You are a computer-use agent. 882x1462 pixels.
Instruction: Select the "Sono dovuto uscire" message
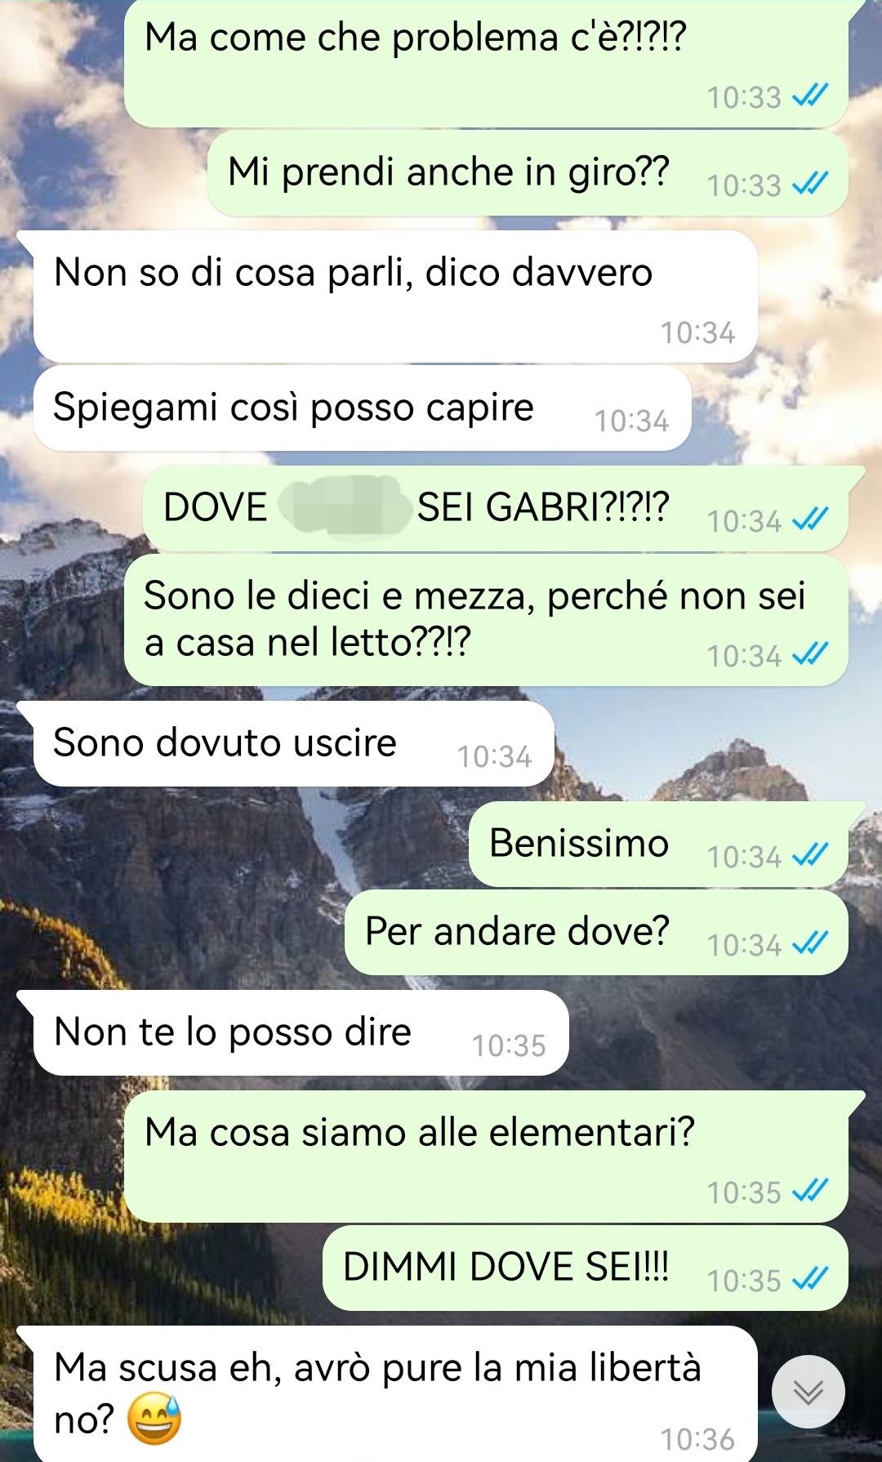pos(294,744)
